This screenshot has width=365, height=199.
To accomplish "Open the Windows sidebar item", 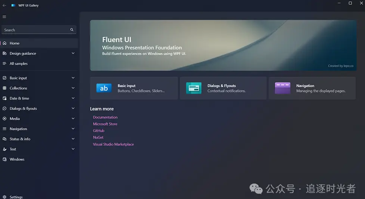I will pos(39,160).
